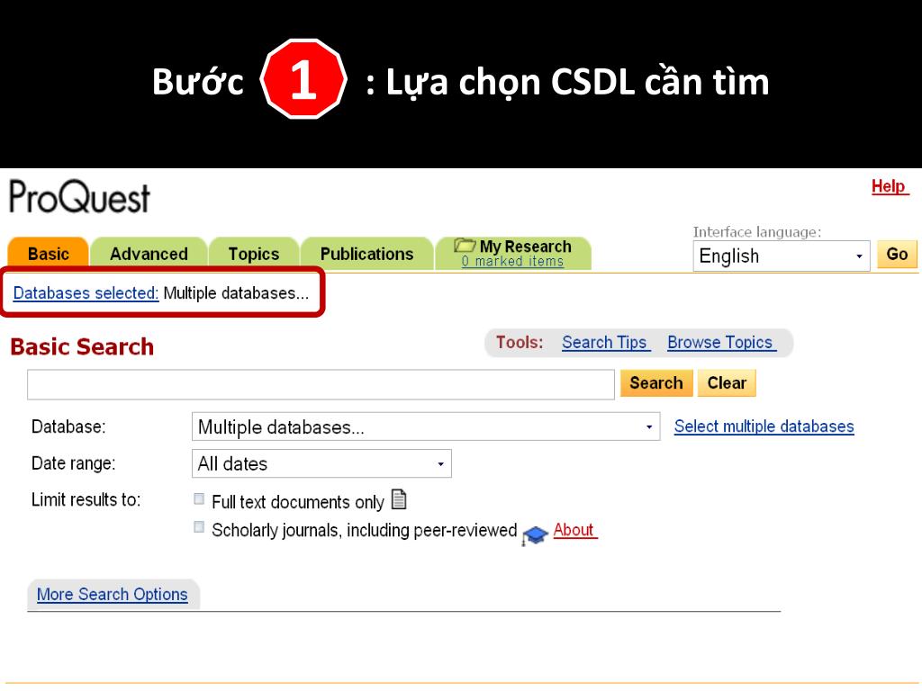Click the full text document icon
Image resolution: width=922 pixels, height=691 pixels.
tap(399, 499)
